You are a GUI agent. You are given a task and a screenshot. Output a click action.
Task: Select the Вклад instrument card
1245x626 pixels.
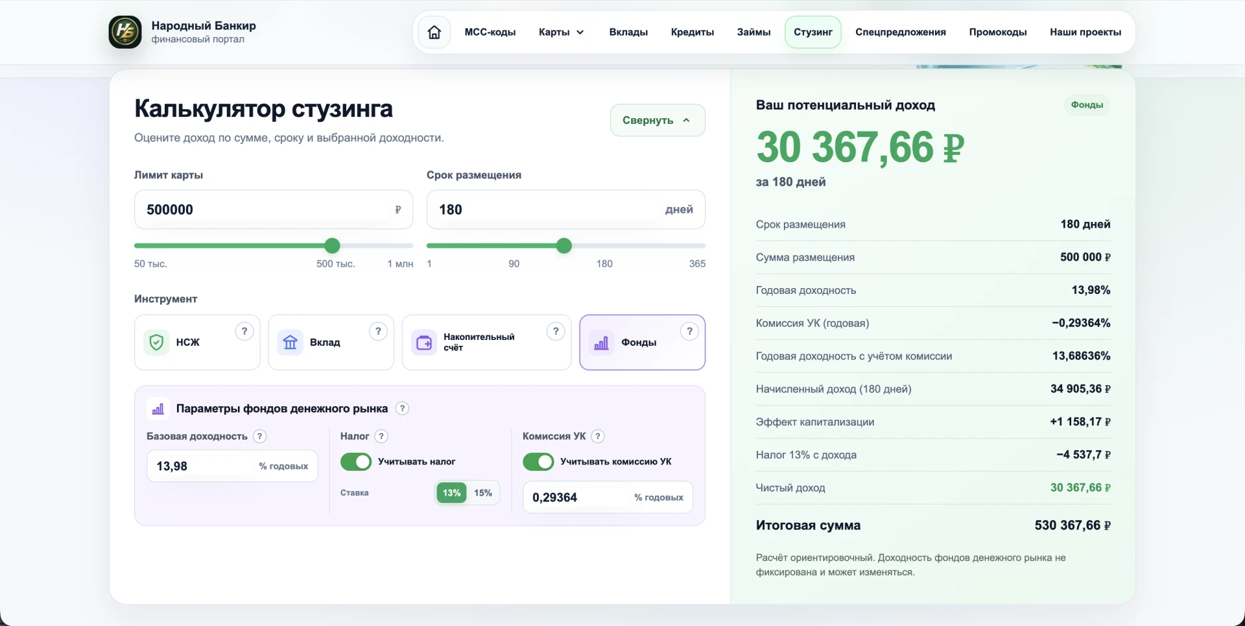[x=331, y=343]
